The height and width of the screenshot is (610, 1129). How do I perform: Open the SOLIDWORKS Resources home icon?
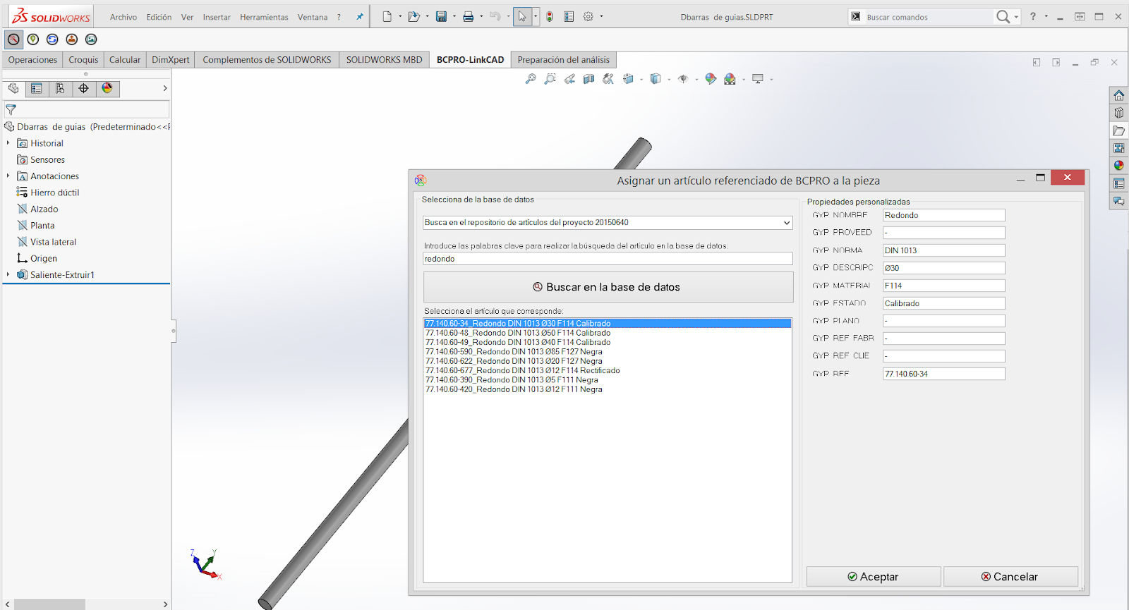pyautogui.click(x=1119, y=95)
